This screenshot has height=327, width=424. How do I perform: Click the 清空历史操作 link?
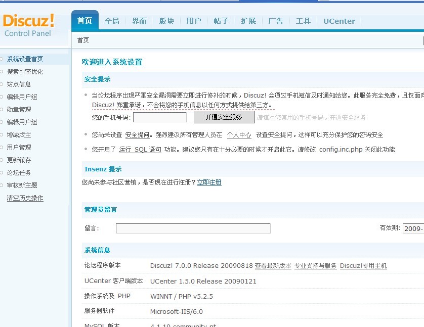pyautogui.click(x=25, y=198)
